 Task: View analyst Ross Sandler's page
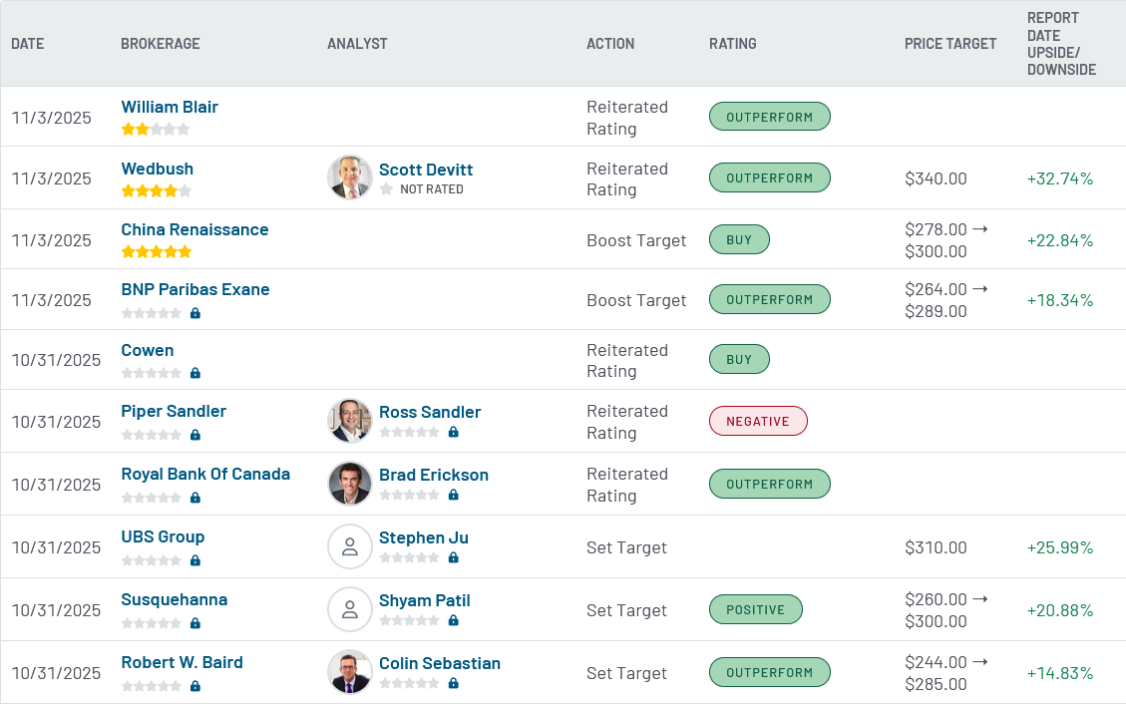tap(430, 412)
